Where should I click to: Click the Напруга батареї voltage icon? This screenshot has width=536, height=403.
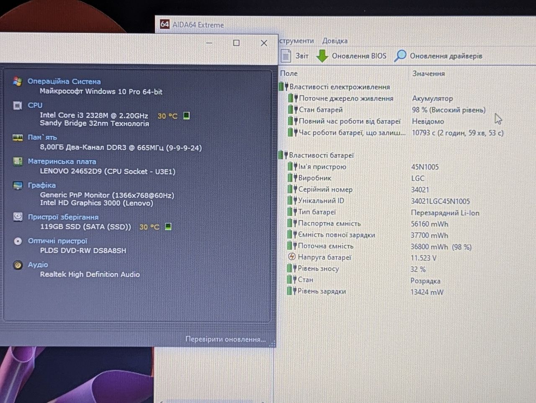coord(292,257)
